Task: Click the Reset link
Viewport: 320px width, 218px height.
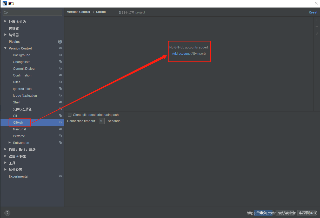Action: pyautogui.click(x=313, y=12)
